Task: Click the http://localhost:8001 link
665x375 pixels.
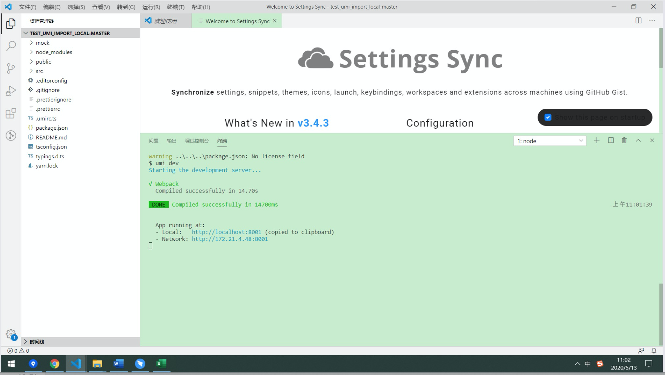Action: pyautogui.click(x=226, y=232)
